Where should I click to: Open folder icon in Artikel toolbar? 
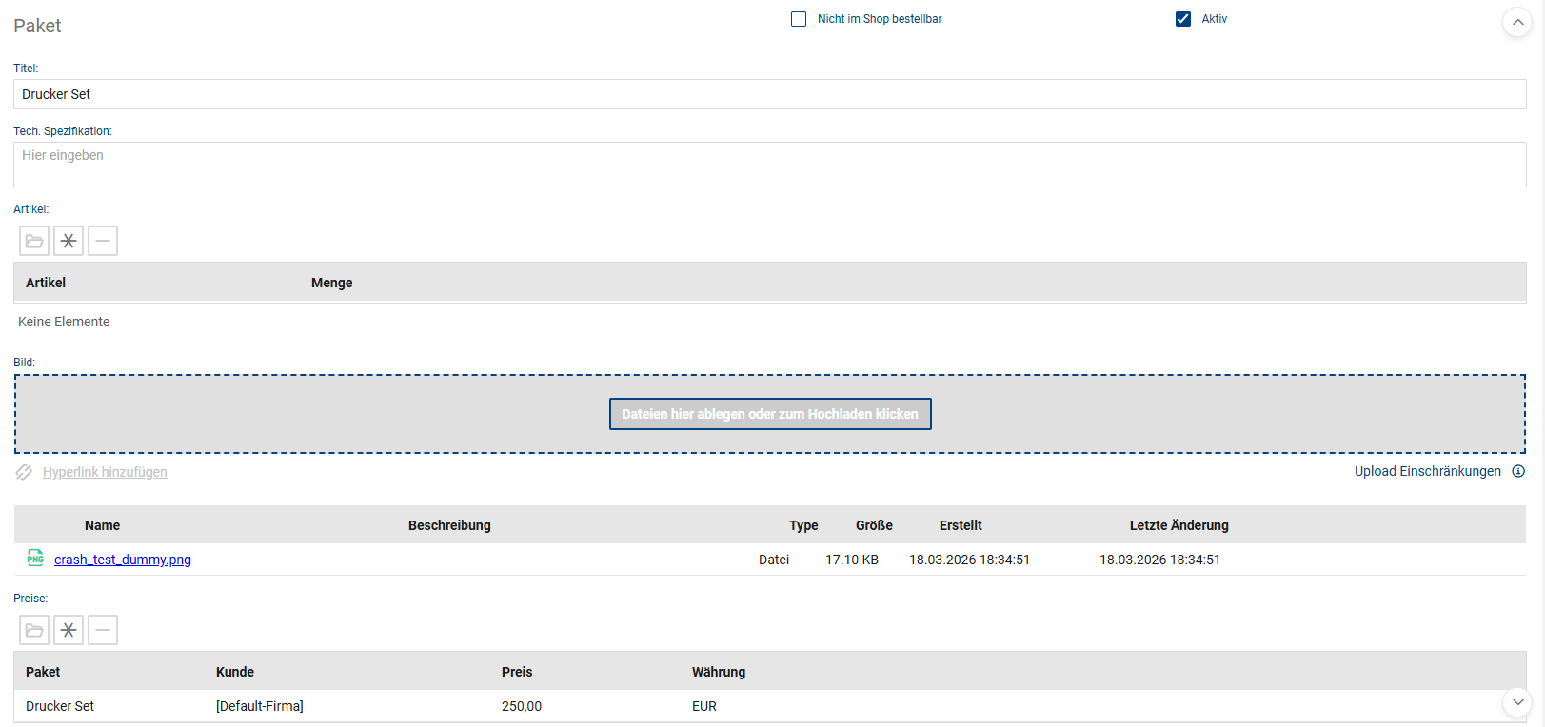[34, 241]
